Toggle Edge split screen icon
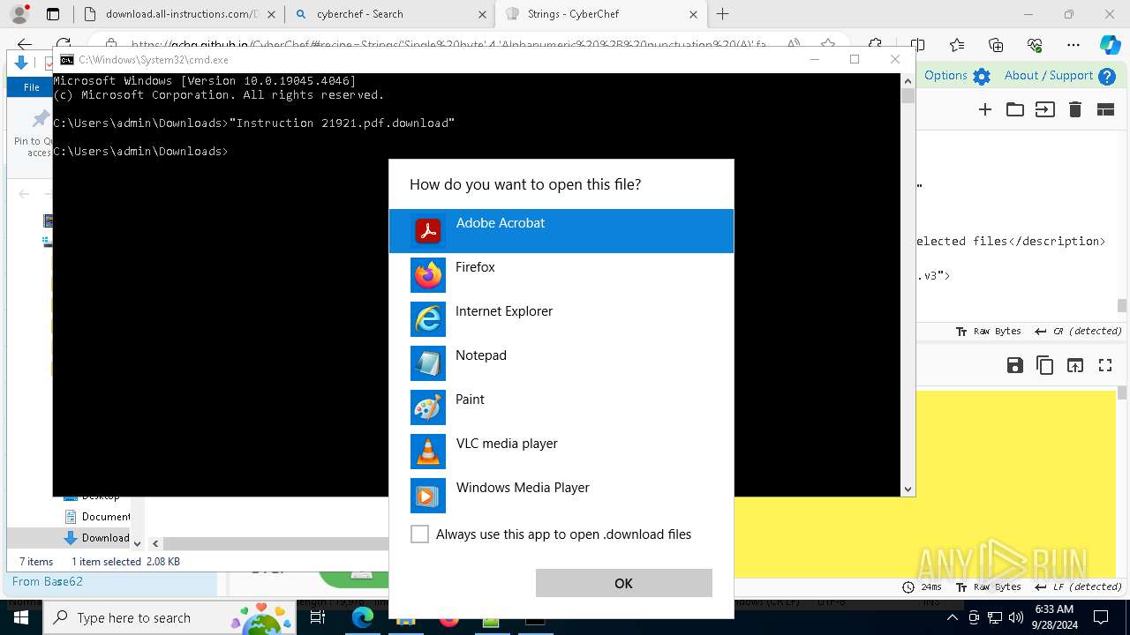1130x635 pixels. [x=918, y=45]
